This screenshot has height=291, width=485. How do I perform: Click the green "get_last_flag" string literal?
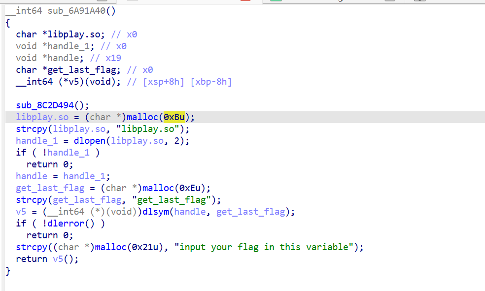click(x=172, y=200)
